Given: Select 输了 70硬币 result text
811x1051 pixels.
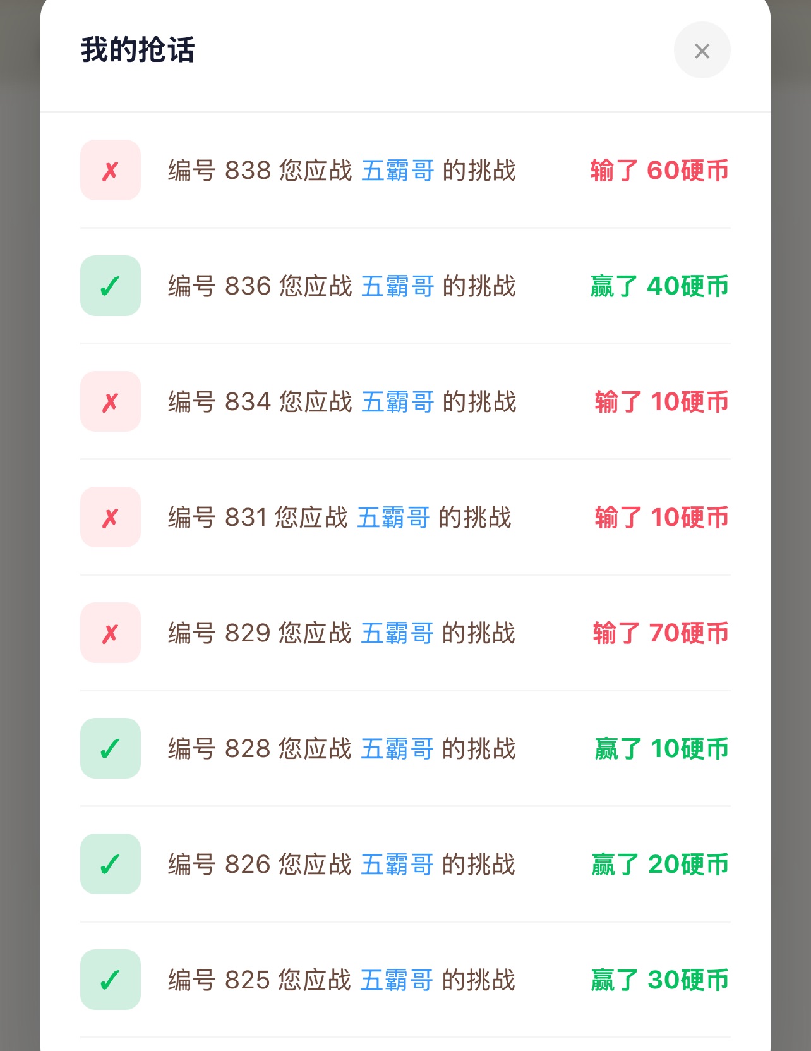Looking at the screenshot, I should coord(661,633).
